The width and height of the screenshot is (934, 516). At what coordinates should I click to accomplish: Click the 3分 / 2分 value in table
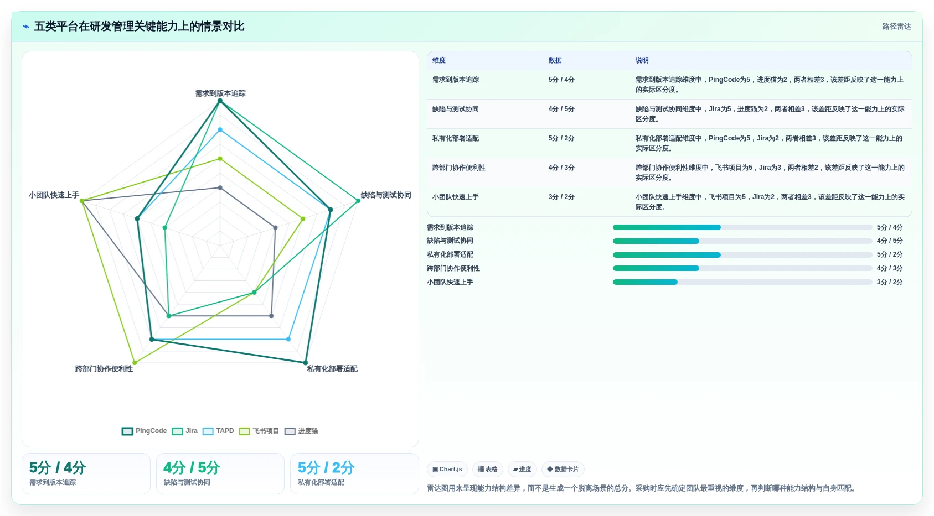pos(561,197)
